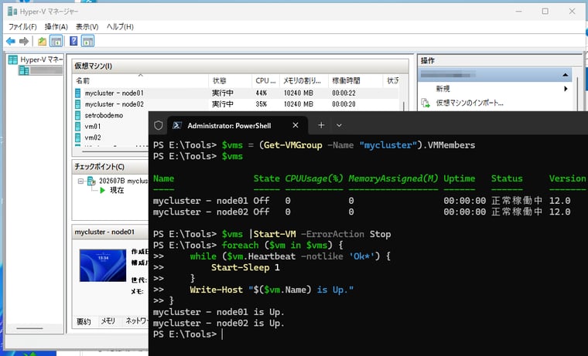Open a new terminal tab with plus
Image resolution: width=588 pixels, height=356 pixels.
[321, 125]
